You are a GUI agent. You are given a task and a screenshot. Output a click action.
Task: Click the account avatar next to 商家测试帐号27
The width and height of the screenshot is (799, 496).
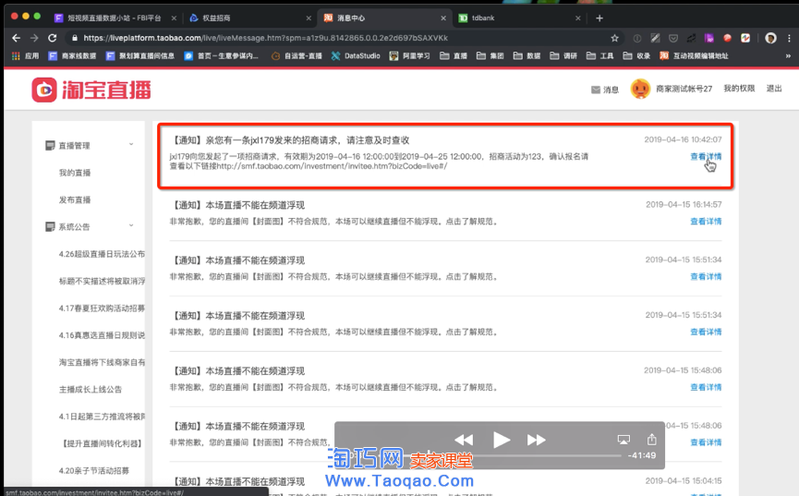640,89
